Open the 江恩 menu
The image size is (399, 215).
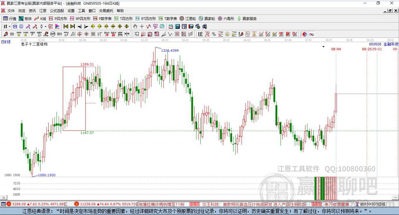[43, 11]
